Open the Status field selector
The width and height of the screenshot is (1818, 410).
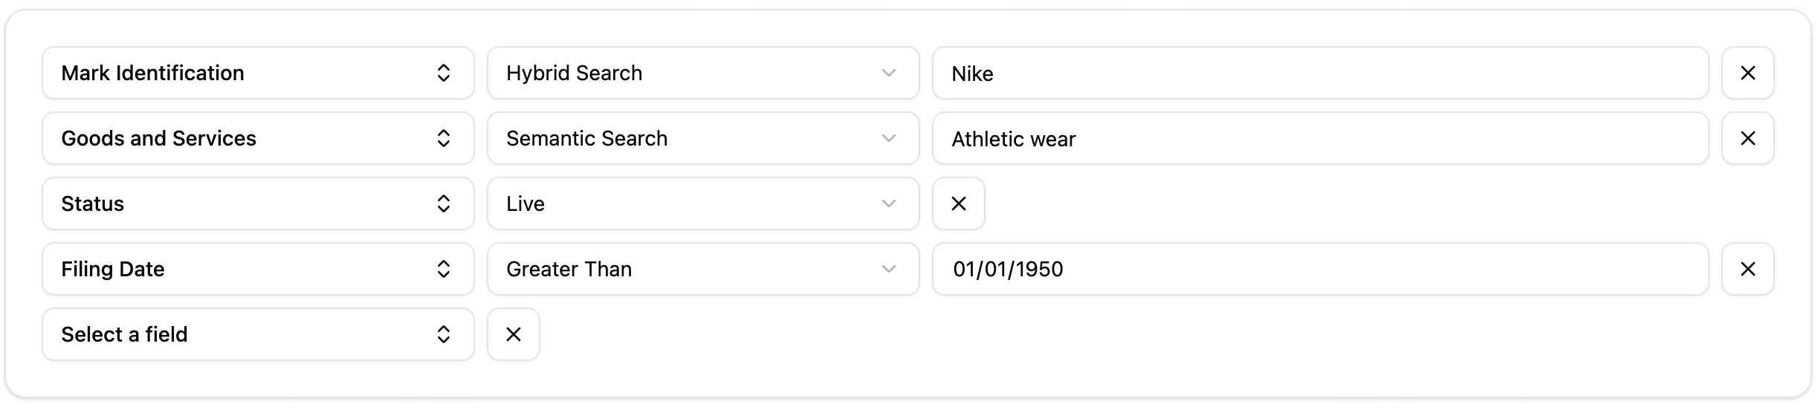257,204
